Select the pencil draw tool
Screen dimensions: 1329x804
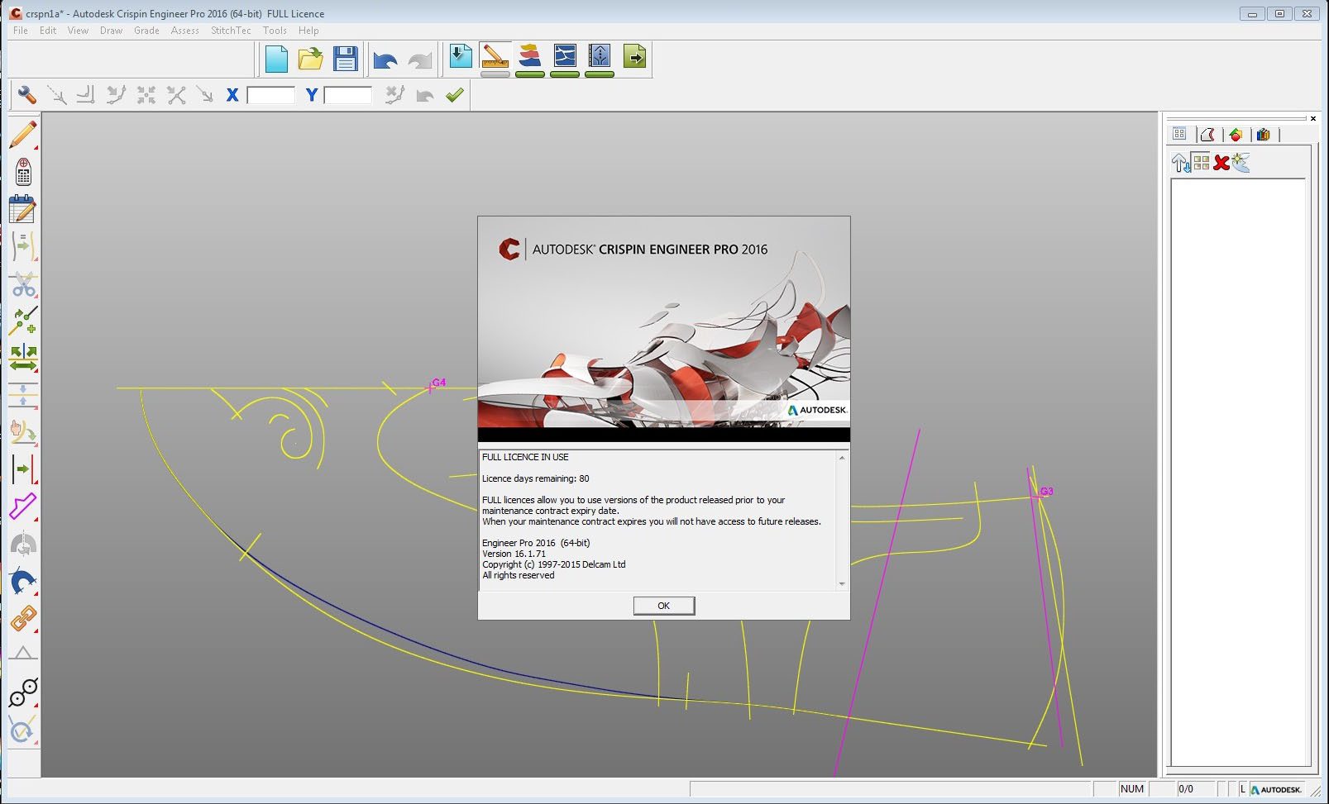point(23,135)
